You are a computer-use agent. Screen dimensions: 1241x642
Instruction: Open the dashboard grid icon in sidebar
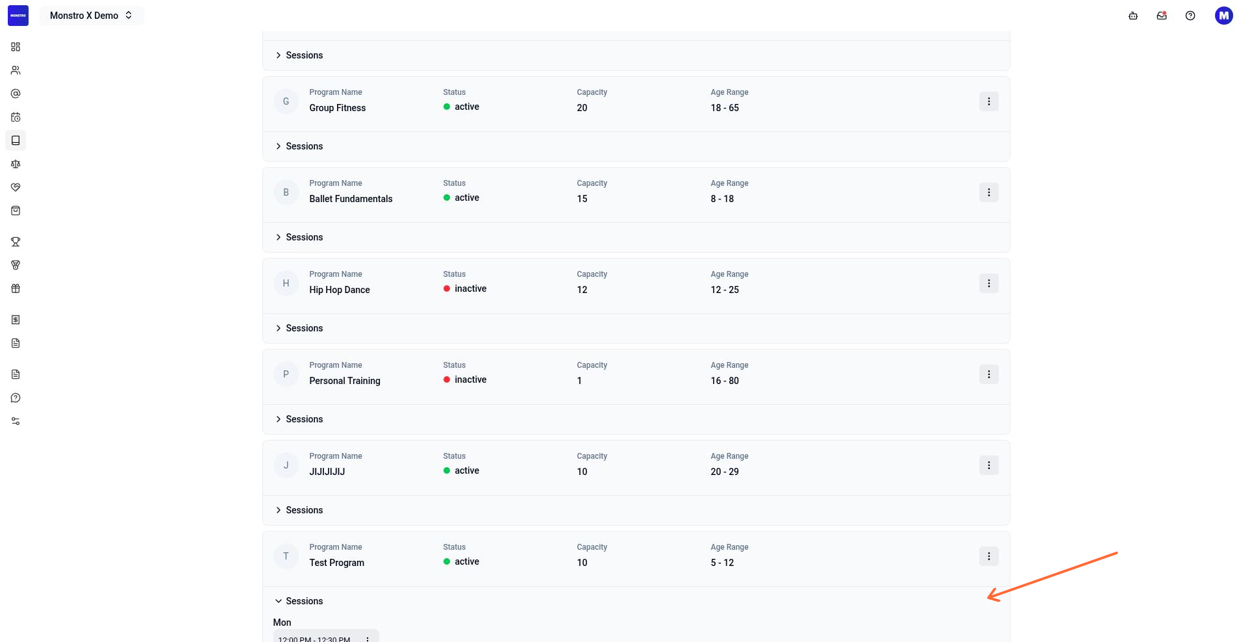tap(16, 47)
